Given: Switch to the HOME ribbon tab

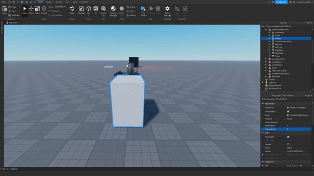Looking at the screenshot, I should 40,2.
